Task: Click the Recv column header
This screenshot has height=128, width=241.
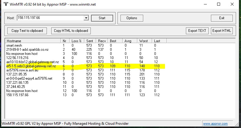Action: click(102, 41)
